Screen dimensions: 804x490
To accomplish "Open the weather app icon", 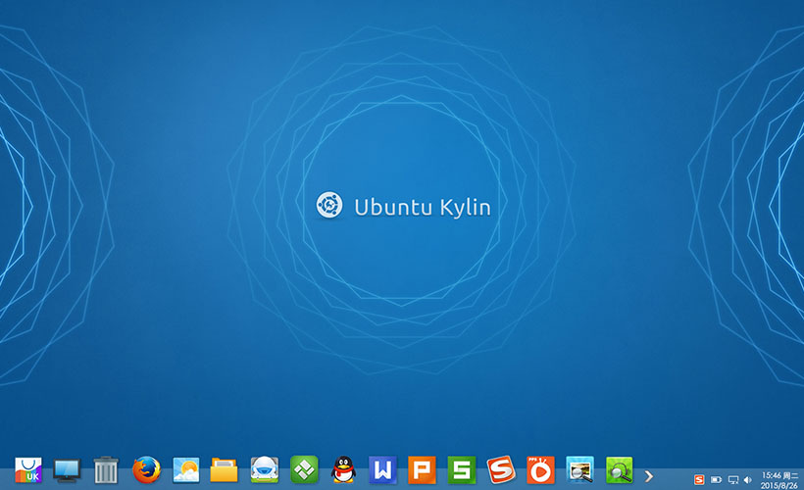I will [x=185, y=470].
